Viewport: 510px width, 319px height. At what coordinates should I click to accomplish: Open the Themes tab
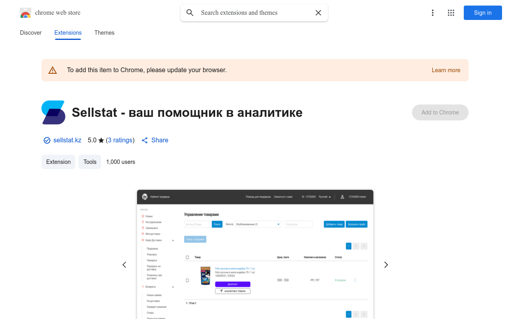coord(104,33)
